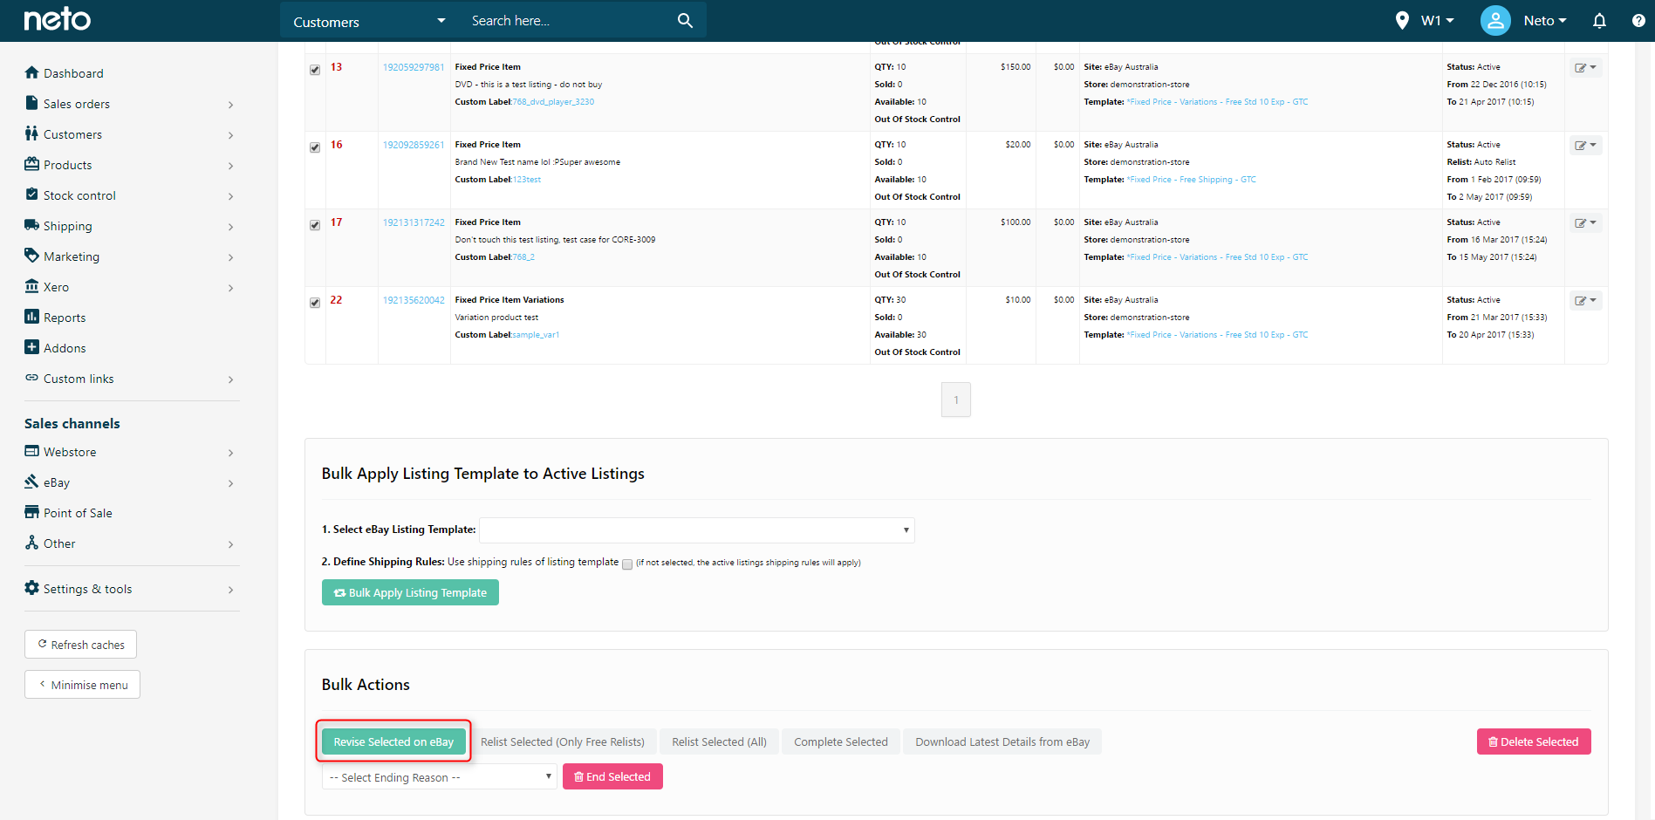The height and width of the screenshot is (820, 1655).
Task: Click the Stock control clipboard icon
Action: (31, 195)
